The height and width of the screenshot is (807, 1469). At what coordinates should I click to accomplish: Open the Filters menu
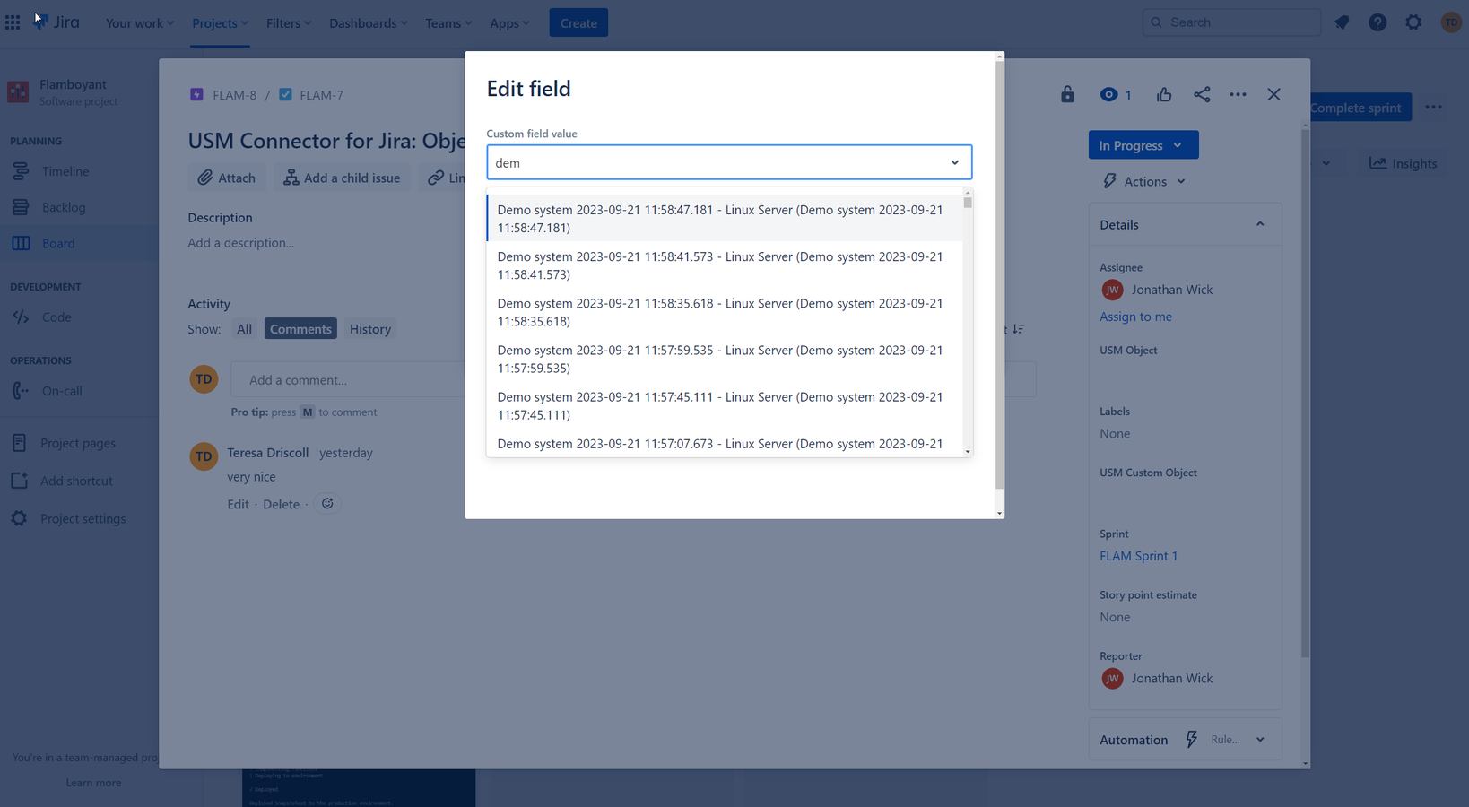pos(289,22)
